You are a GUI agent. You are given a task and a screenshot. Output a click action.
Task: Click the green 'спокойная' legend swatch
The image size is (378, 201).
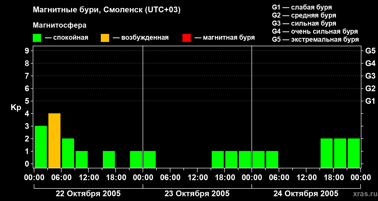click(37, 38)
